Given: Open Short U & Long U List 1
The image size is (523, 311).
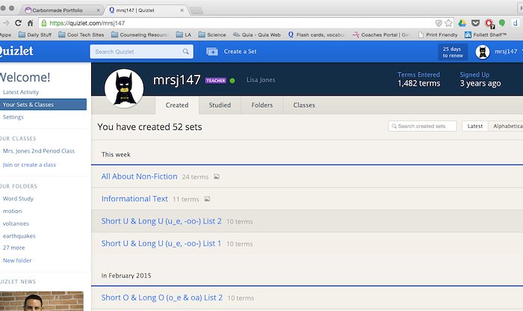Looking at the screenshot, I should [161, 244].
